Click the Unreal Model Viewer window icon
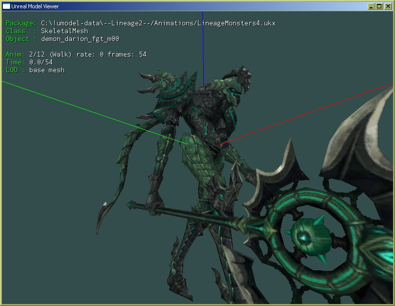Viewport: 395px width, 306px height. pos(6,6)
